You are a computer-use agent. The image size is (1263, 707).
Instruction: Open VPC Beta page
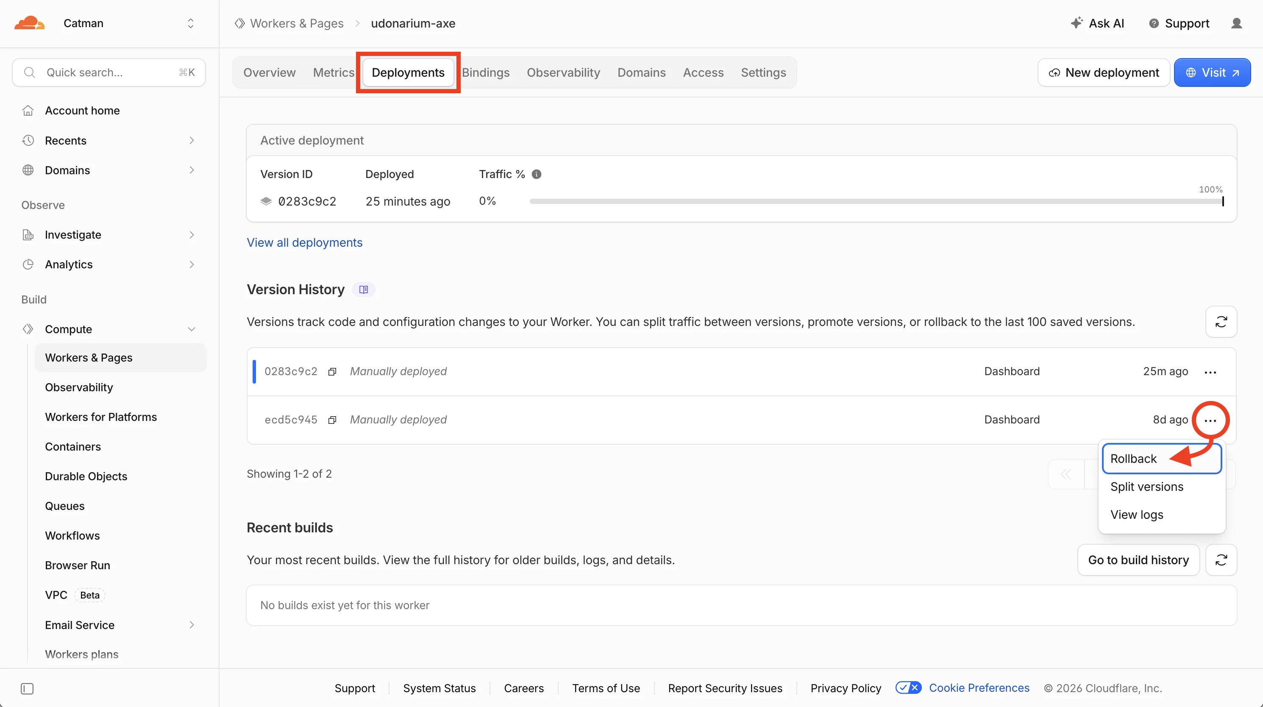pos(75,595)
